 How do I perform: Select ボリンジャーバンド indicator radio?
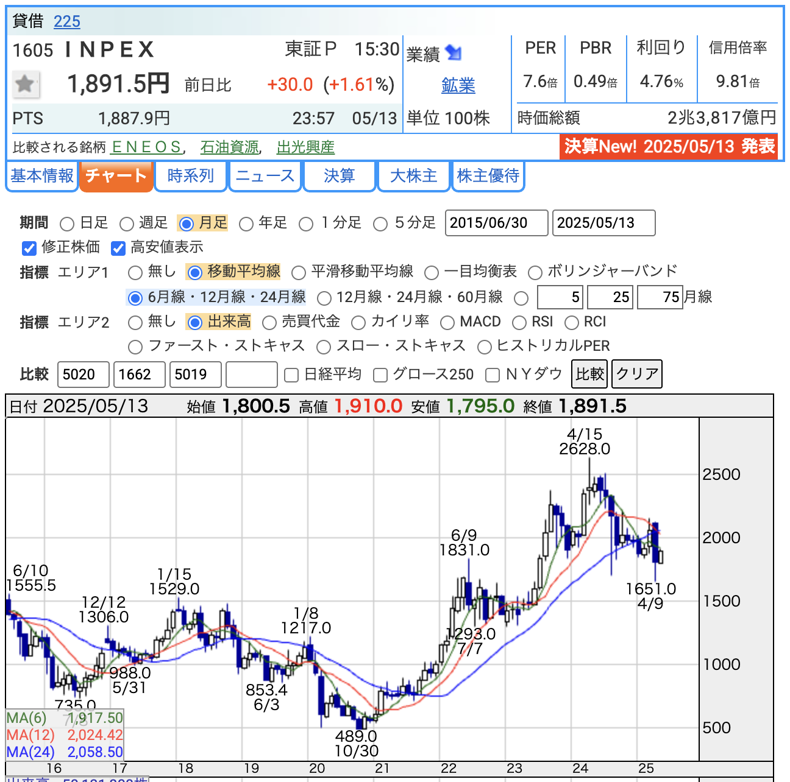535,273
